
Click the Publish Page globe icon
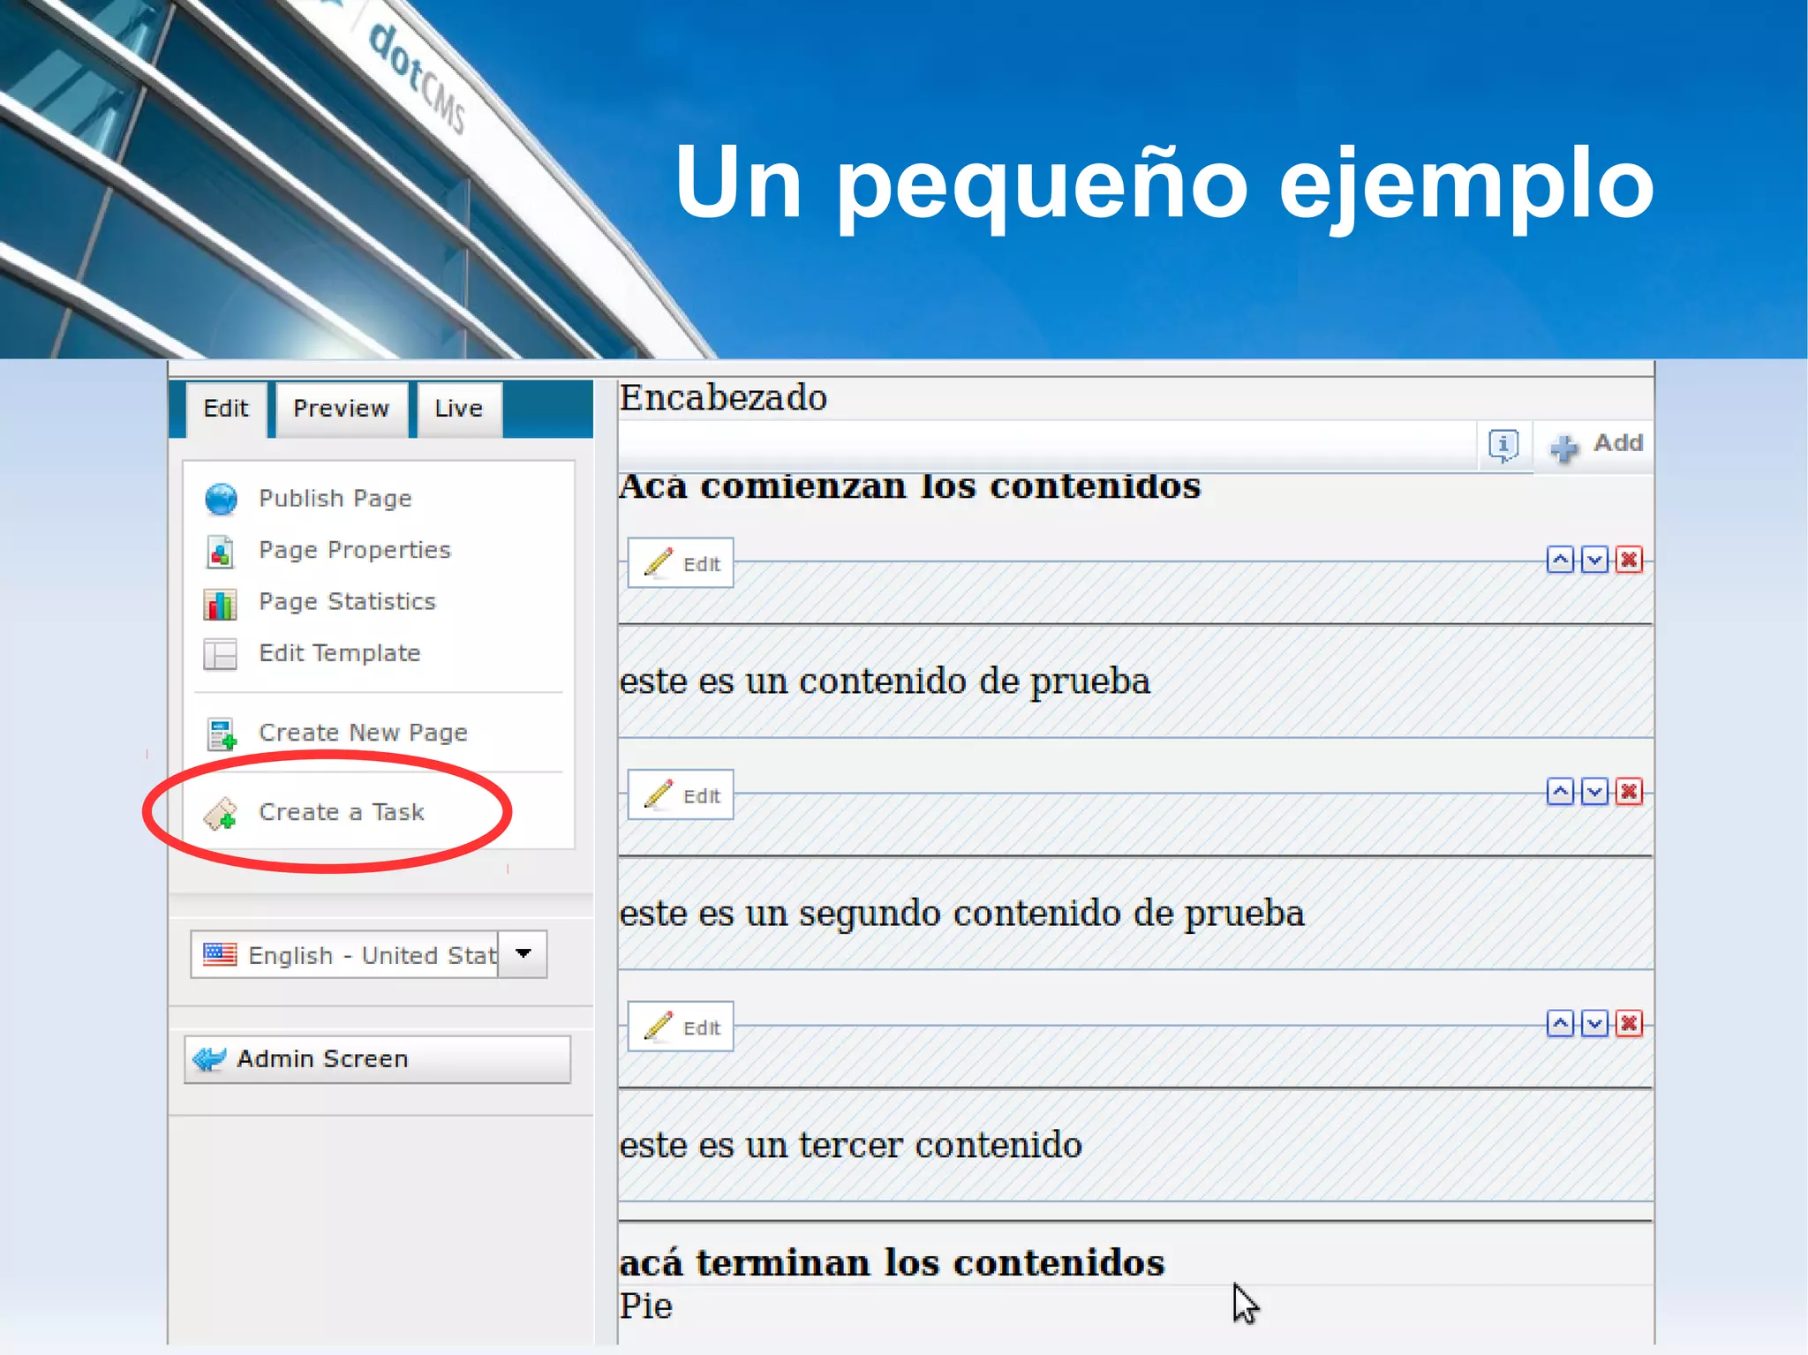click(x=221, y=499)
